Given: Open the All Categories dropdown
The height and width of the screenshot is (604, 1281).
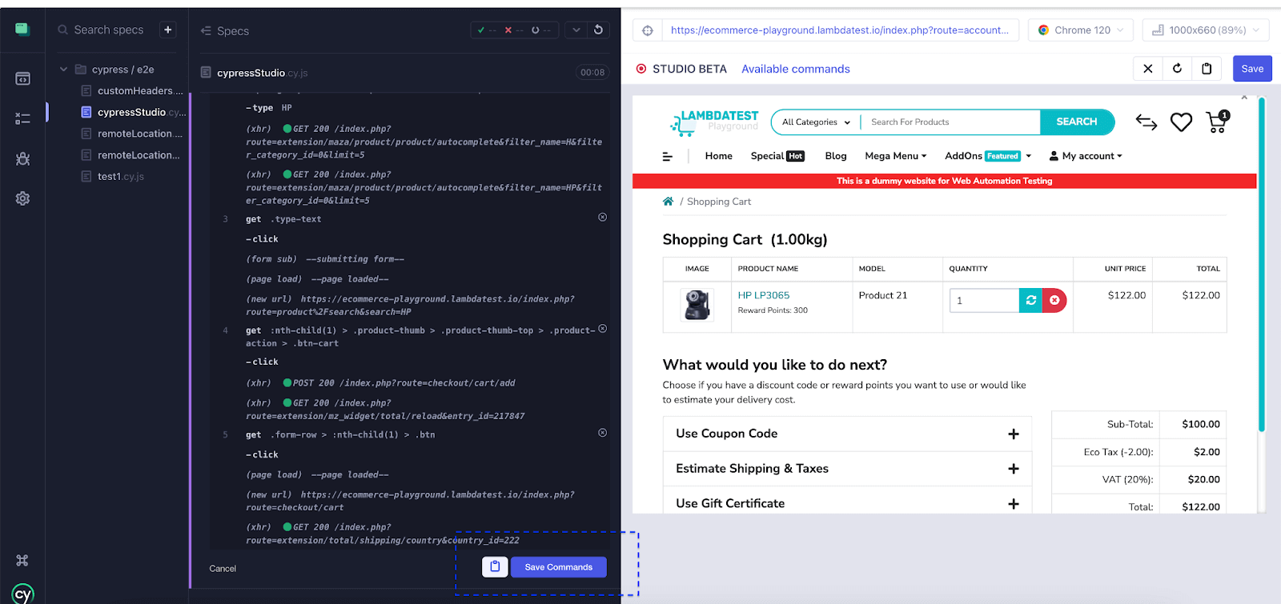Looking at the screenshot, I should pos(816,122).
